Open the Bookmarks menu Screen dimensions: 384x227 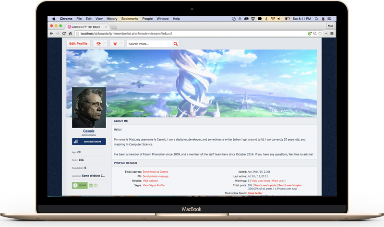[x=130, y=19]
